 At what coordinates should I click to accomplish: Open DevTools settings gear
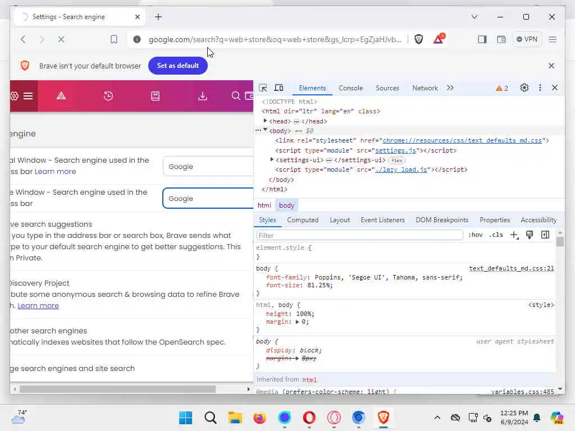(x=524, y=88)
